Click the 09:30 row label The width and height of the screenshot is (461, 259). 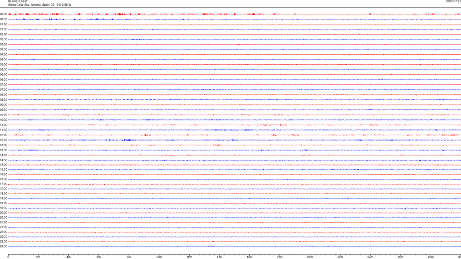coord(3,110)
